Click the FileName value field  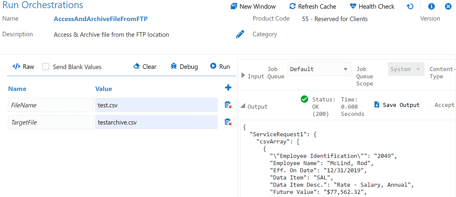pos(156,105)
